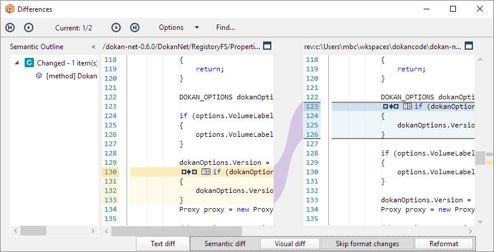Click line number 130 in left pane
Viewport: 494px width, 252px height.
(x=110, y=172)
